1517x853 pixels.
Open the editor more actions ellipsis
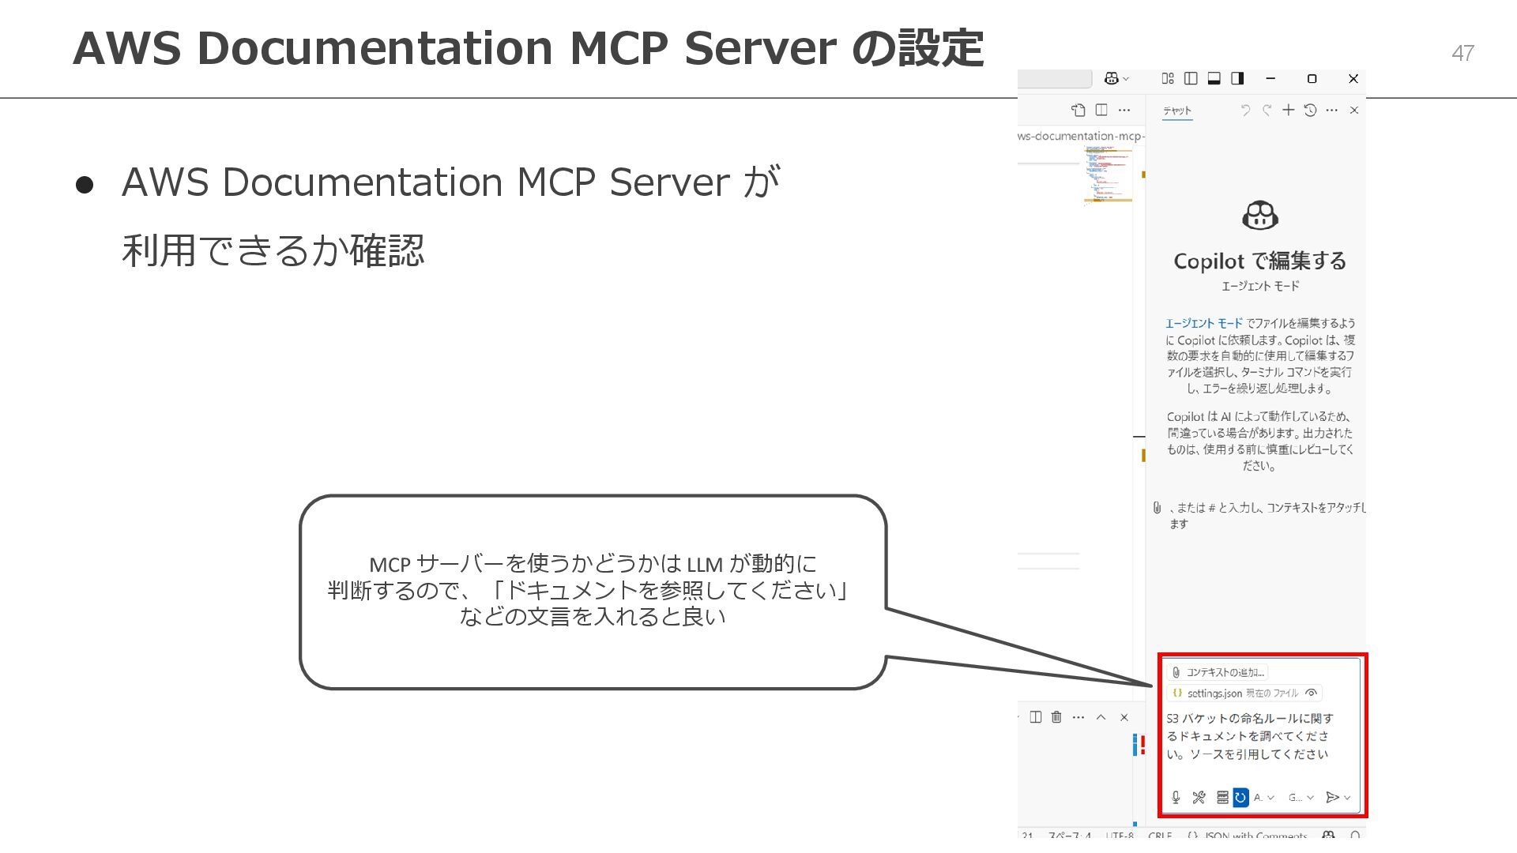[x=1124, y=110]
